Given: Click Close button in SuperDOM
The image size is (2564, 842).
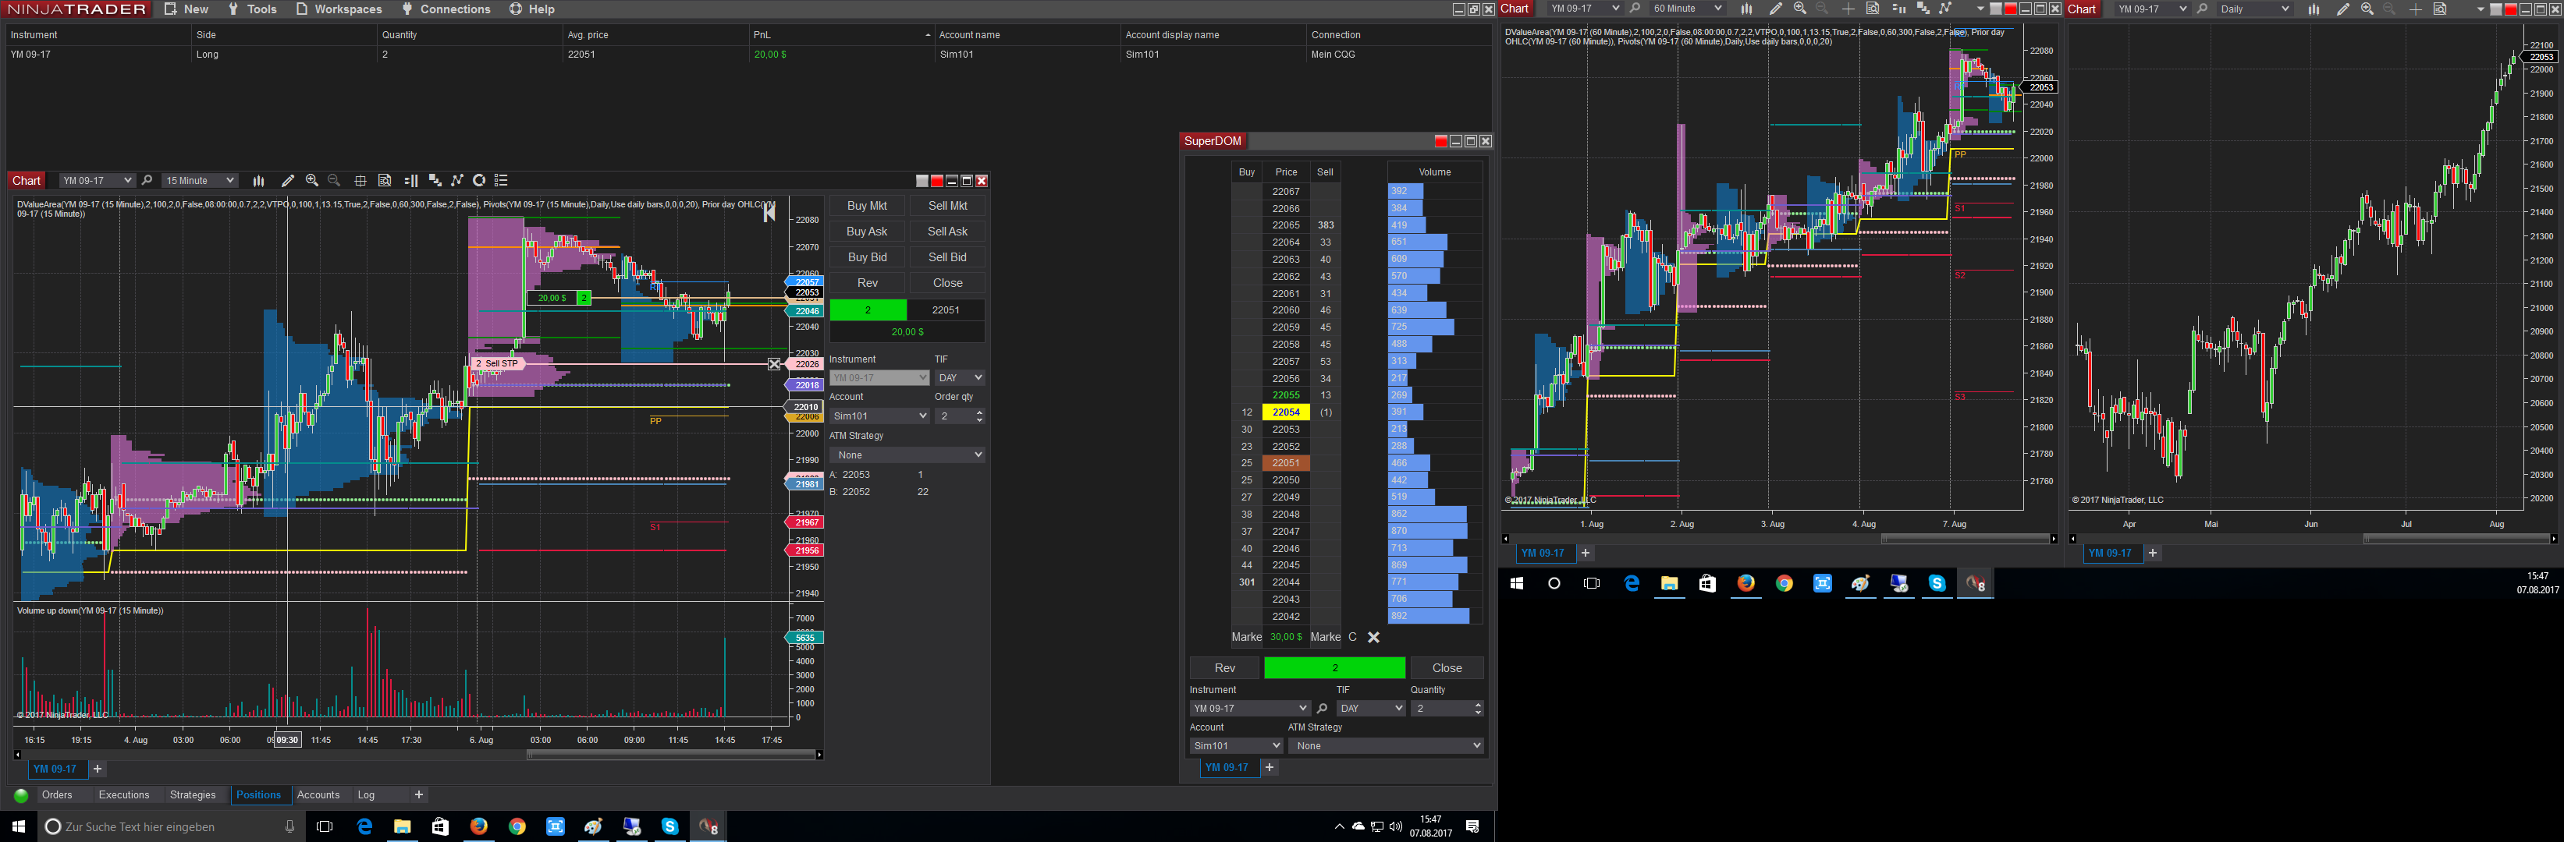Looking at the screenshot, I should (x=1446, y=668).
